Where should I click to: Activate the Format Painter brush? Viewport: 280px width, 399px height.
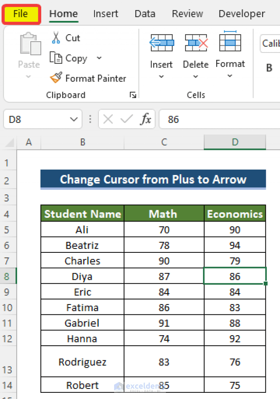(56, 78)
